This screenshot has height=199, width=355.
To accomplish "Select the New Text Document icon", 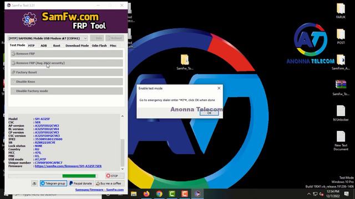I will click(341, 141).
